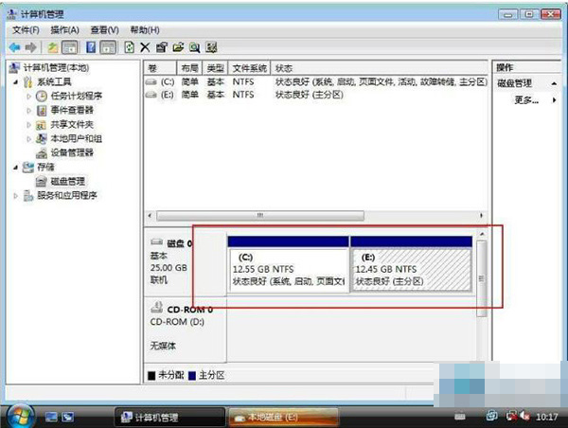Click the 文件系统 column header
Viewport: 568px width, 428px height.
[250, 68]
